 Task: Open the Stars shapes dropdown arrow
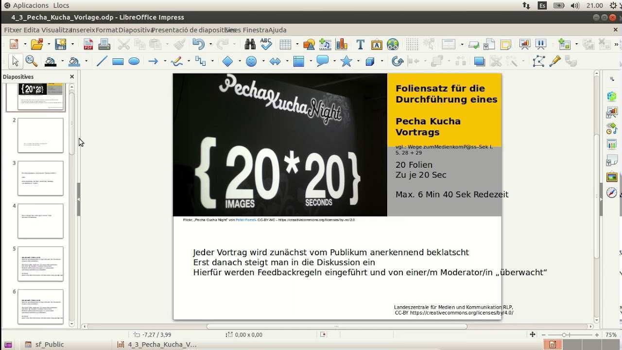click(x=358, y=62)
